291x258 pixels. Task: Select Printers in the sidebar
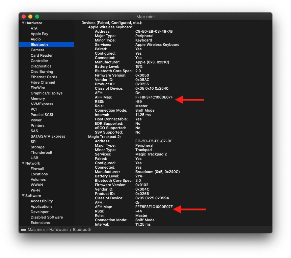click(x=37, y=125)
